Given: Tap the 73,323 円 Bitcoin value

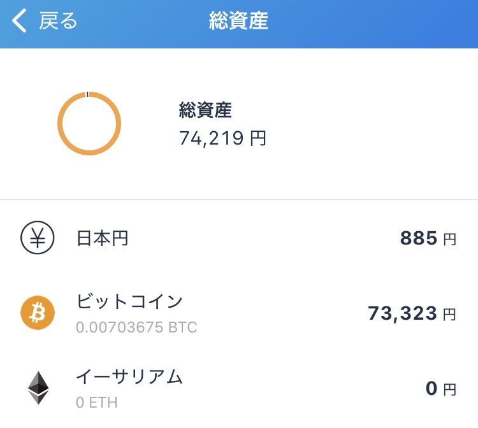Looking at the screenshot, I should 402,313.
